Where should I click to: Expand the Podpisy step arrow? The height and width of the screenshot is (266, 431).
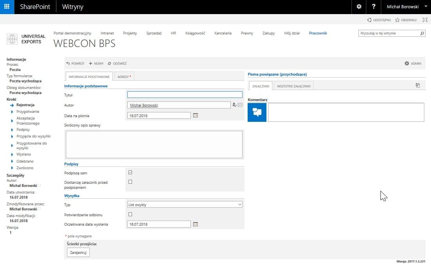click(x=12, y=130)
